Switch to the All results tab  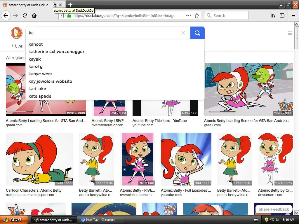point(17,46)
